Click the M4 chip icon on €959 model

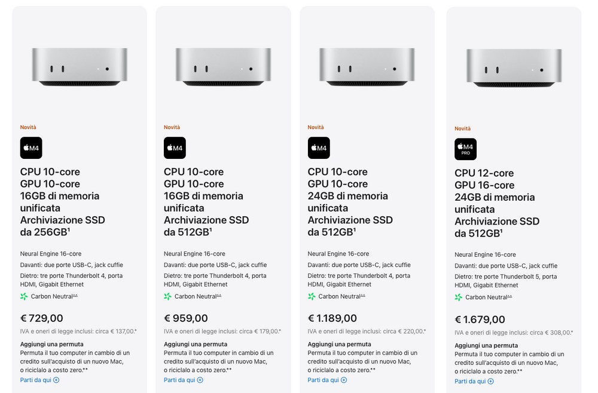click(x=175, y=148)
